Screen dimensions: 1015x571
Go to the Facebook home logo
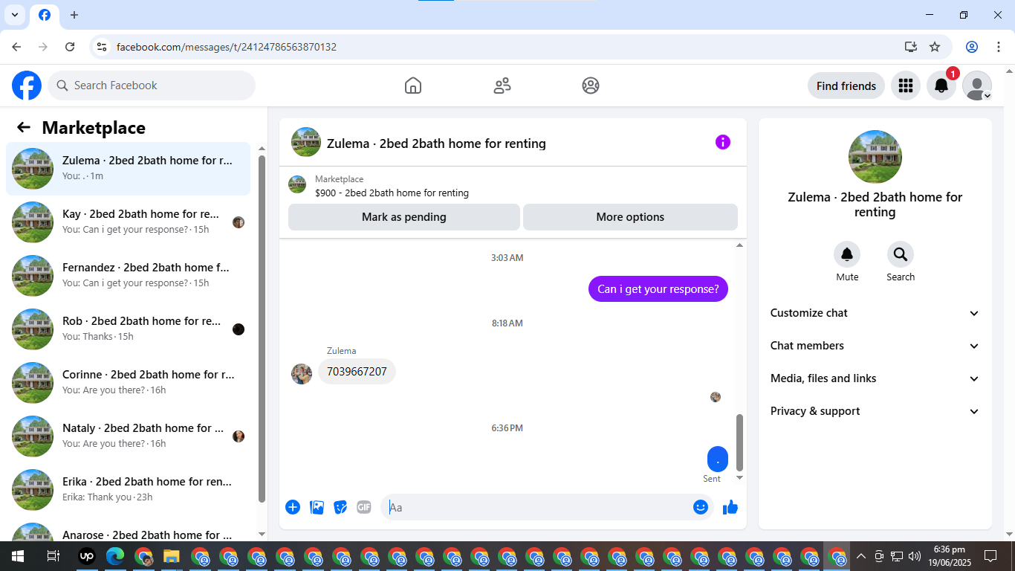(x=27, y=86)
